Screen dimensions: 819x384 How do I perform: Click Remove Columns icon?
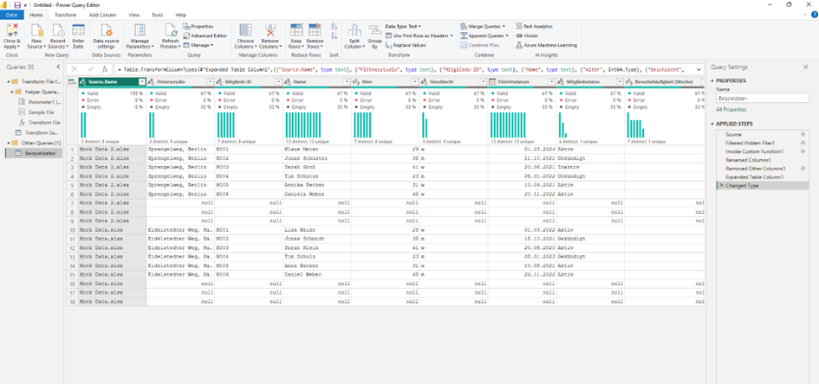pos(270,29)
